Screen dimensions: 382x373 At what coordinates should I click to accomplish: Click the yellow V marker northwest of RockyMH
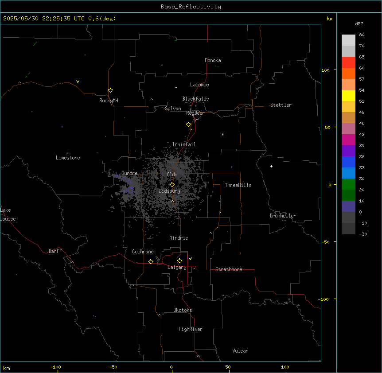[78, 82]
